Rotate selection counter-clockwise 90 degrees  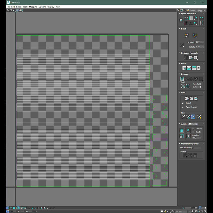(196, 18)
